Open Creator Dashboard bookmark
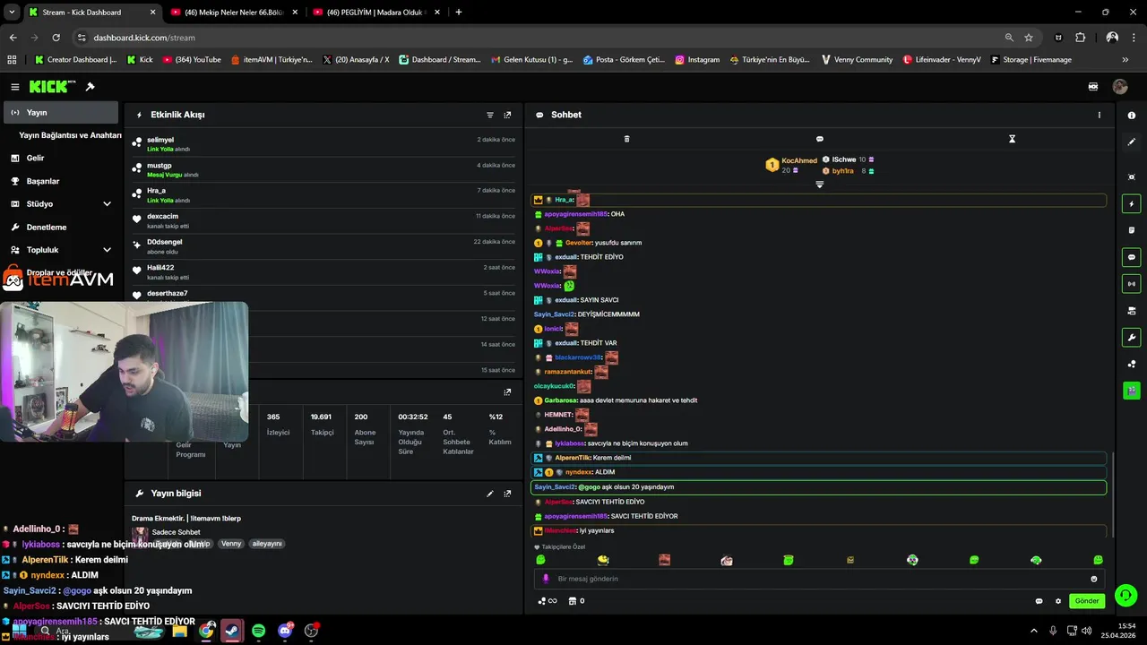Viewport: 1147px width, 645px height. point(75,60)
